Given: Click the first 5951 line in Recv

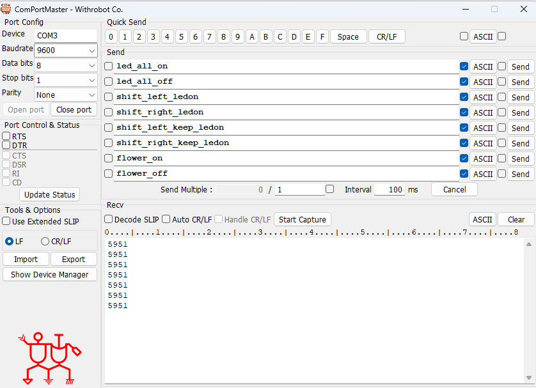Looking at the screenshot, I should [118, 245].
